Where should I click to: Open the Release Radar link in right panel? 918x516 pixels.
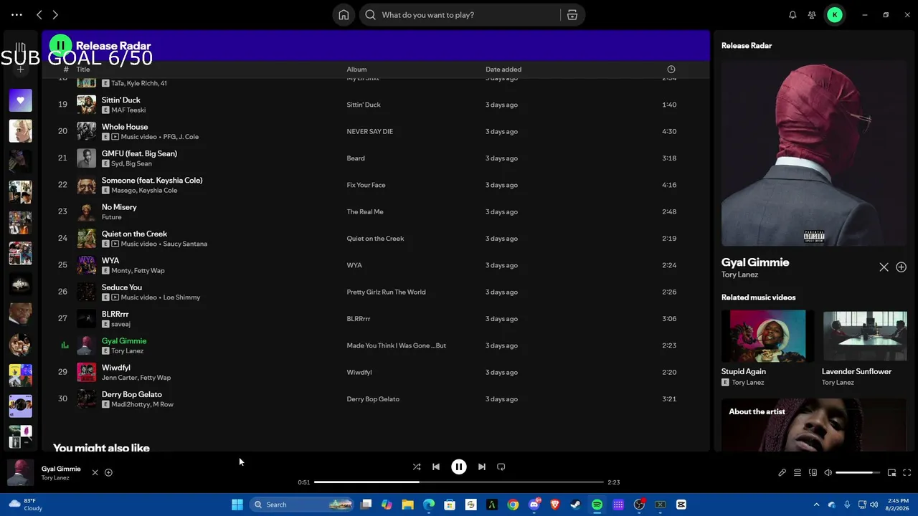[747, 46]
